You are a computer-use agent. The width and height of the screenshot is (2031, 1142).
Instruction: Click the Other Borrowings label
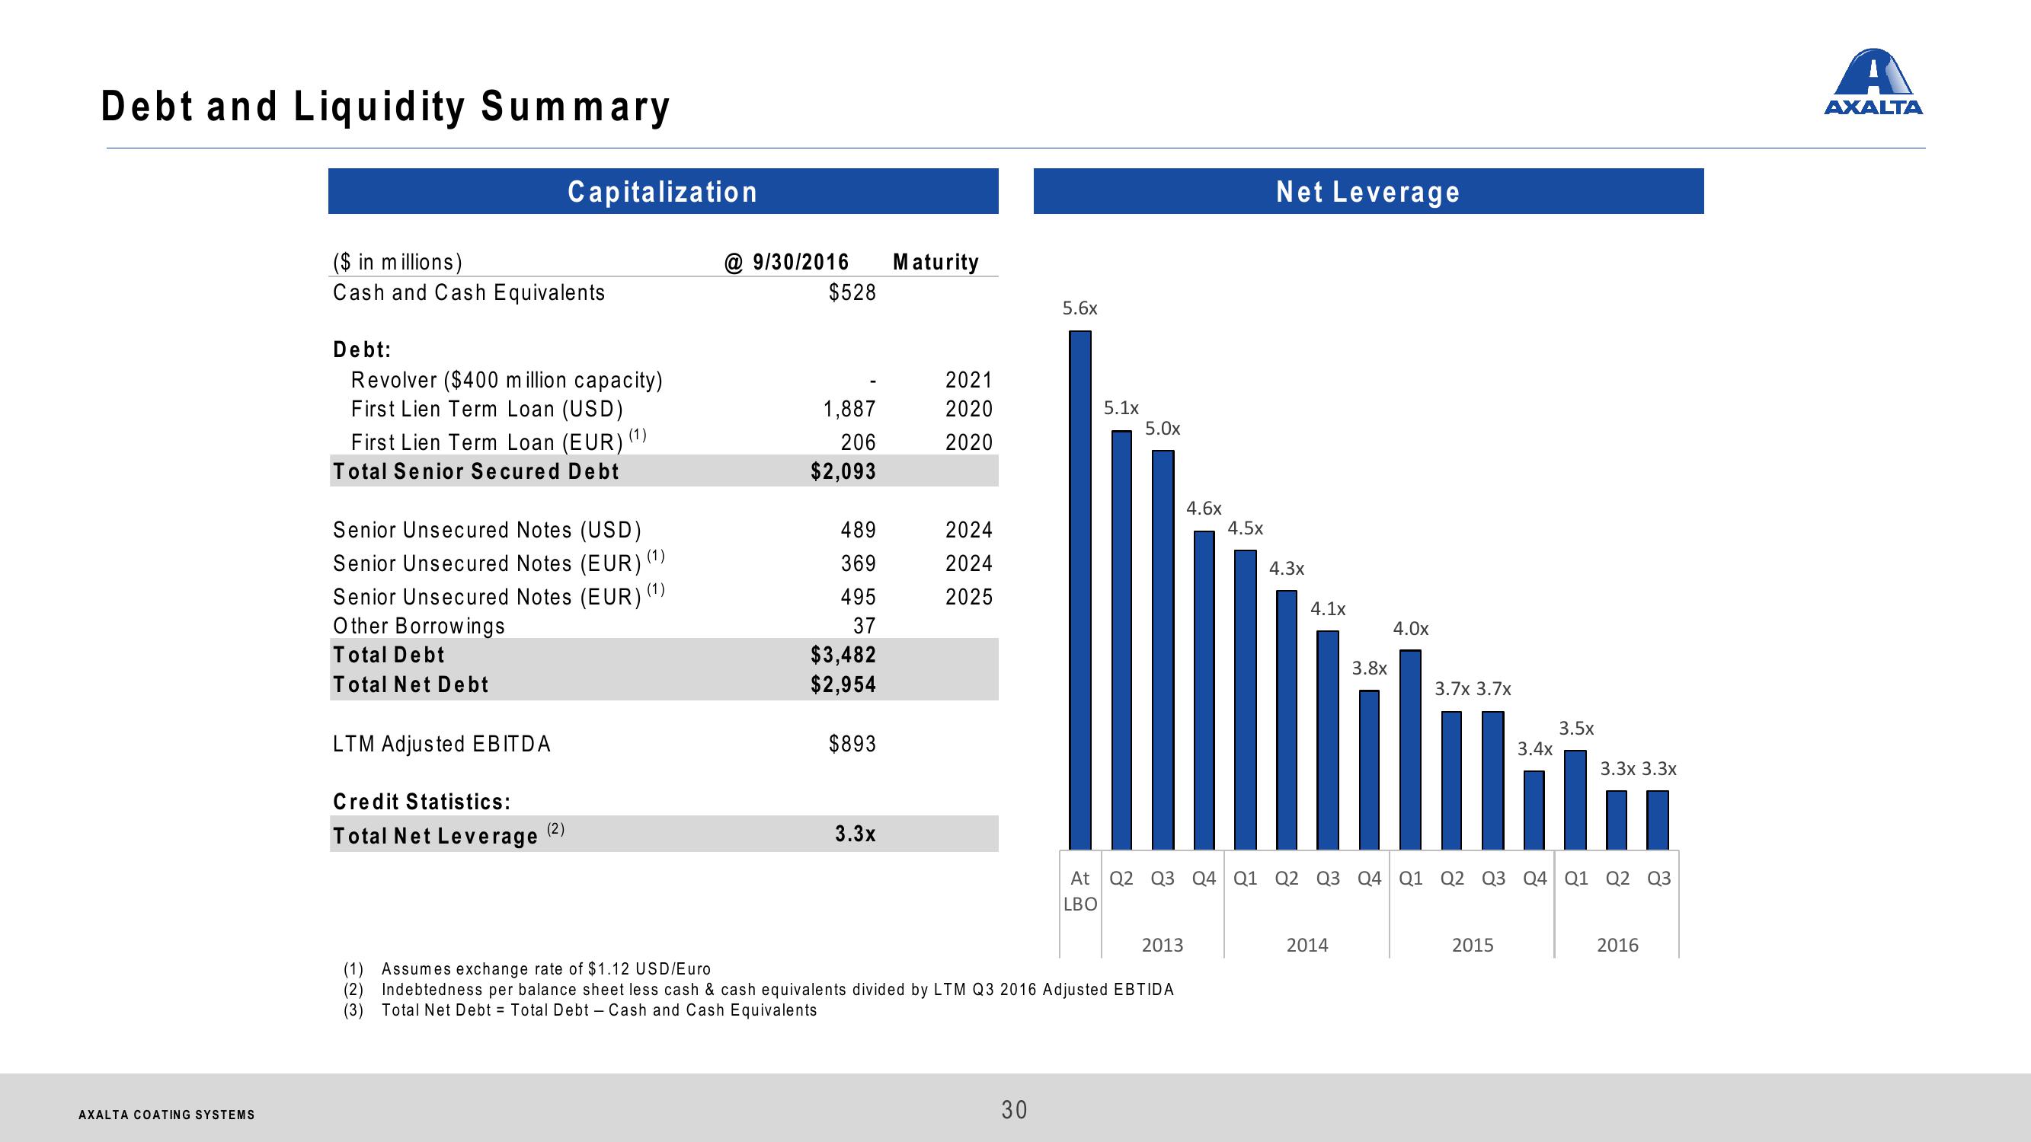tap(419, 626)
